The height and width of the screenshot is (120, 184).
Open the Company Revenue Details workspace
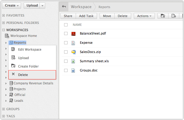point(33,83)
